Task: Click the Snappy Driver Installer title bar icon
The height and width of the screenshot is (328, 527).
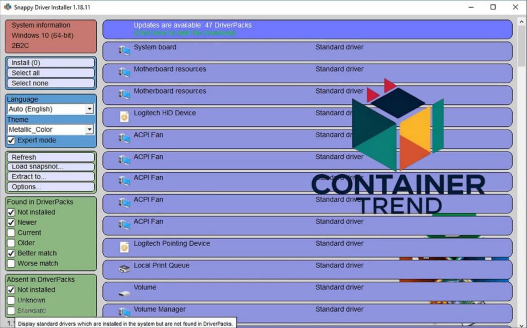Action: point(7,7)
